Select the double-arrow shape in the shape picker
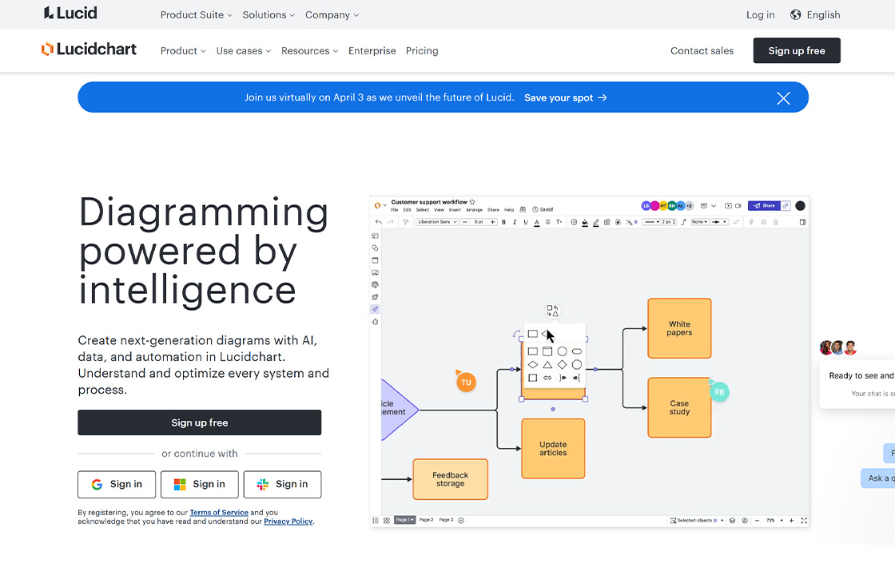 pyautogui.click(x=547, y=378)
